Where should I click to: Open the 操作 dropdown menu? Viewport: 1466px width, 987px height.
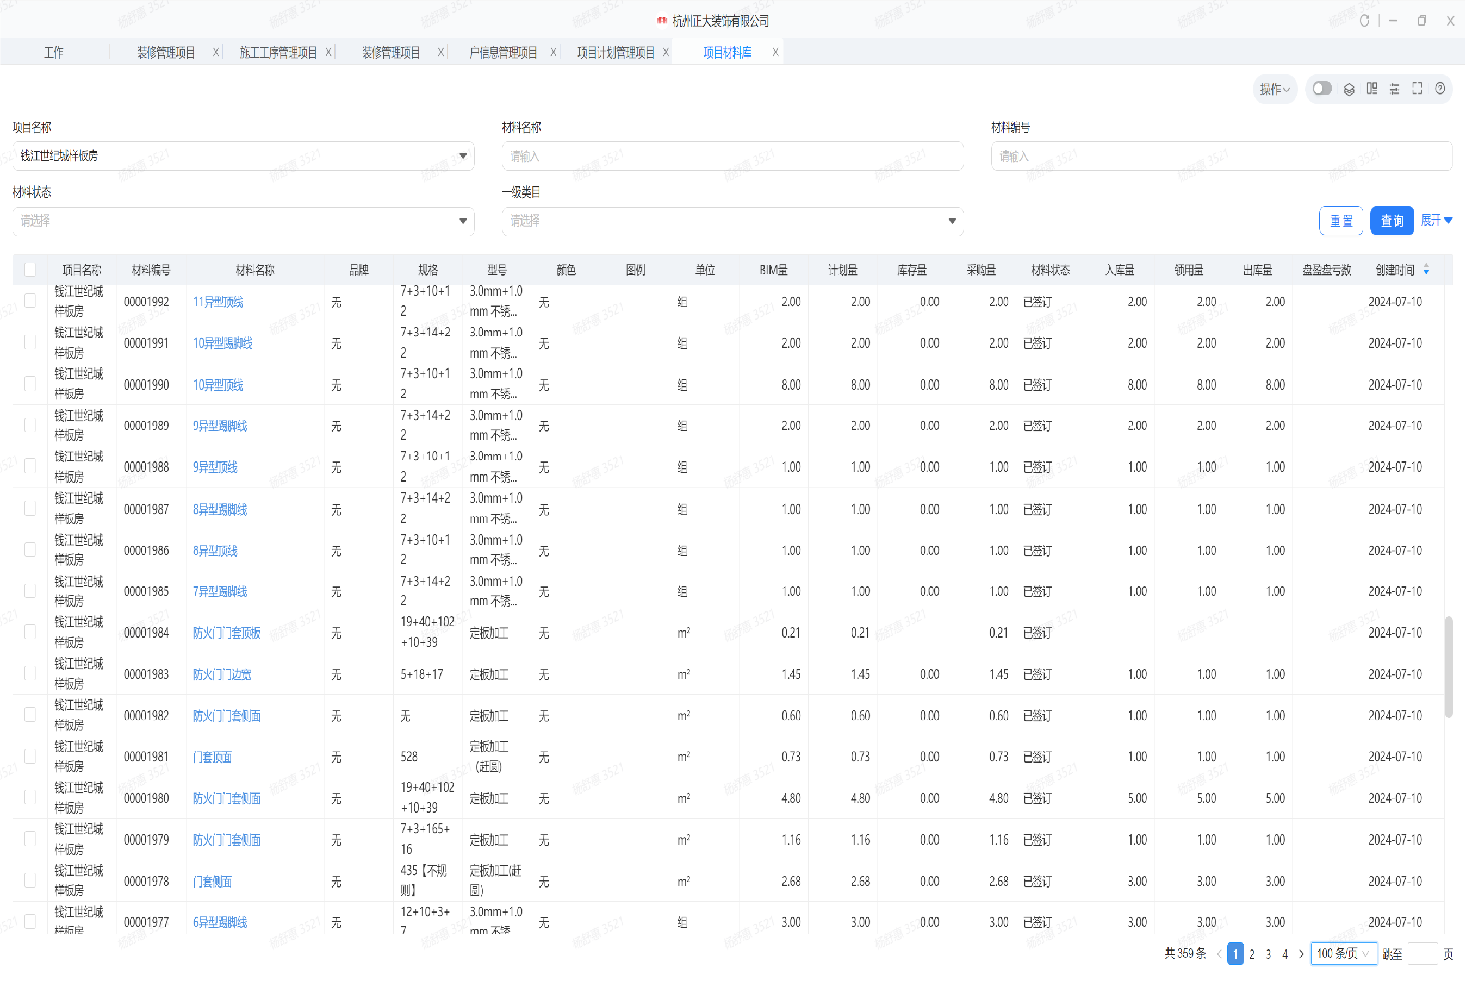[x=1274, y=89]
